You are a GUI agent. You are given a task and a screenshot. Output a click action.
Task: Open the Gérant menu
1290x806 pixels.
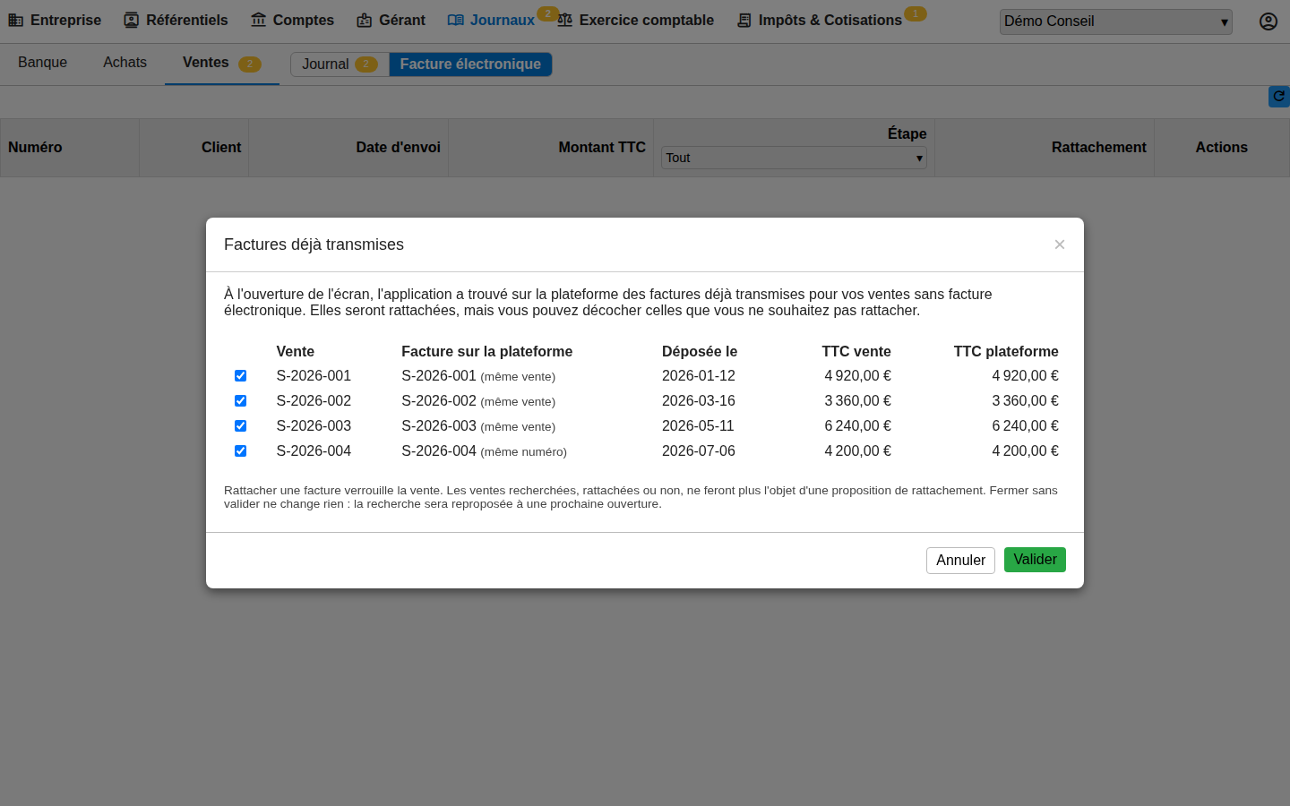point(391,21)
